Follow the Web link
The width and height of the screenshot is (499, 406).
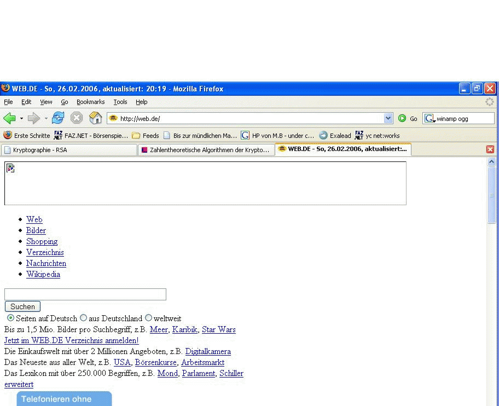click(x=34, y=219)
